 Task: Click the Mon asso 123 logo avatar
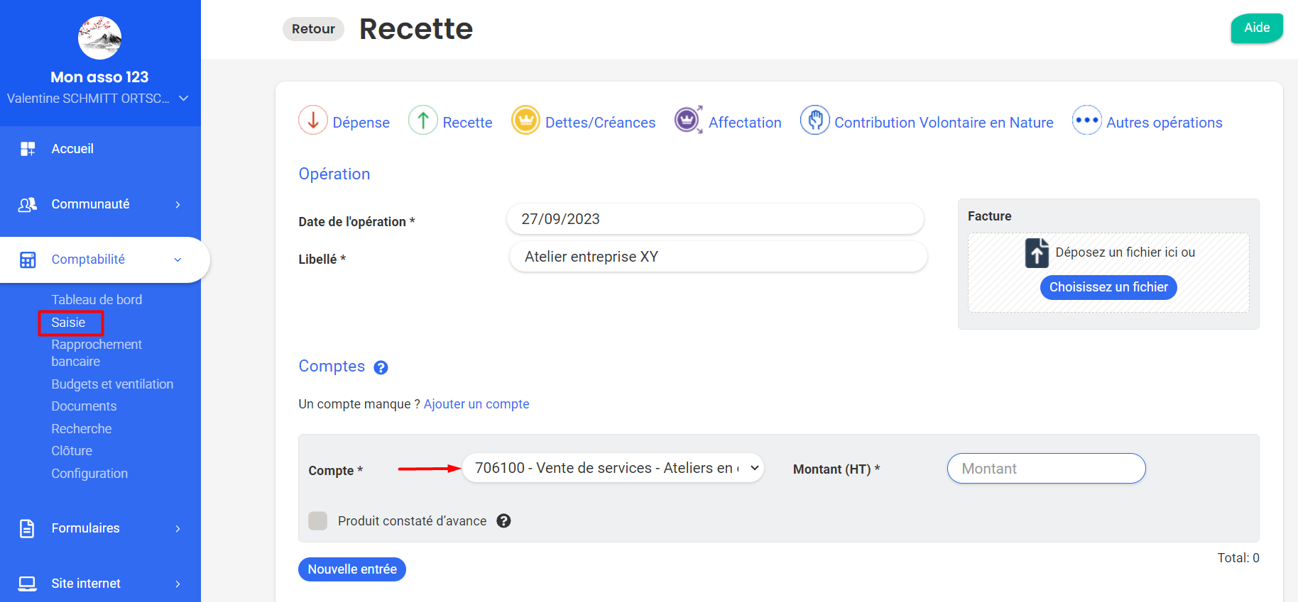click(99, 38)
